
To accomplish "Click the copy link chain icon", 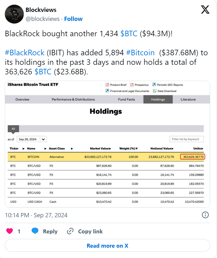I will click(x=70, y=231).
